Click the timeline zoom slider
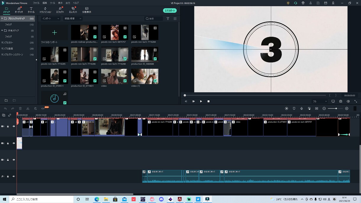The image size is (361, 203). 336,109
